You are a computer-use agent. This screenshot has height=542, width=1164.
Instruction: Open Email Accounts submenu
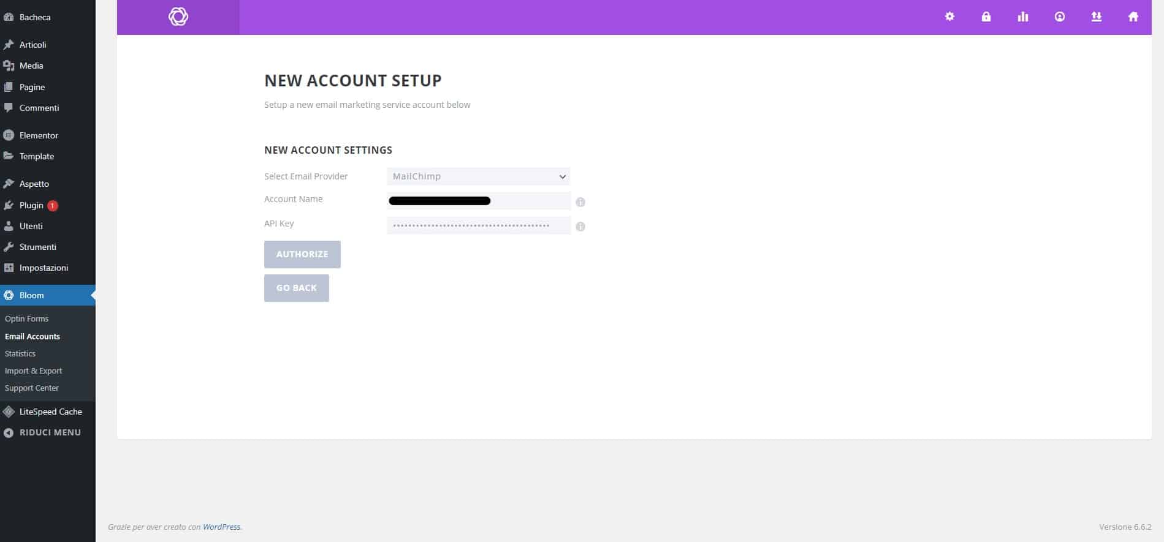(x=32, y=336)
